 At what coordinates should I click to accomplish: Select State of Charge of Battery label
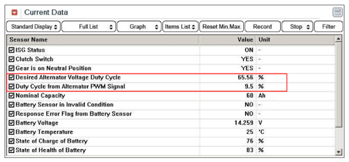[51, 141]
